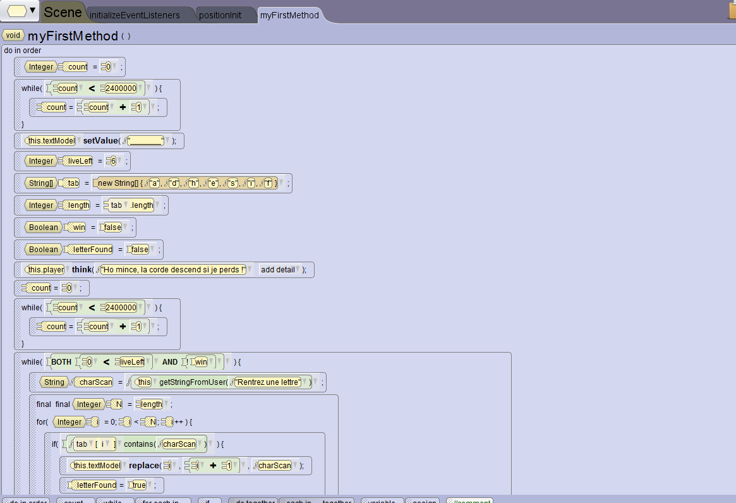Select the //comment template tile in bottom bar
Viewport: 736px width, 503px height.
[469, 500]
